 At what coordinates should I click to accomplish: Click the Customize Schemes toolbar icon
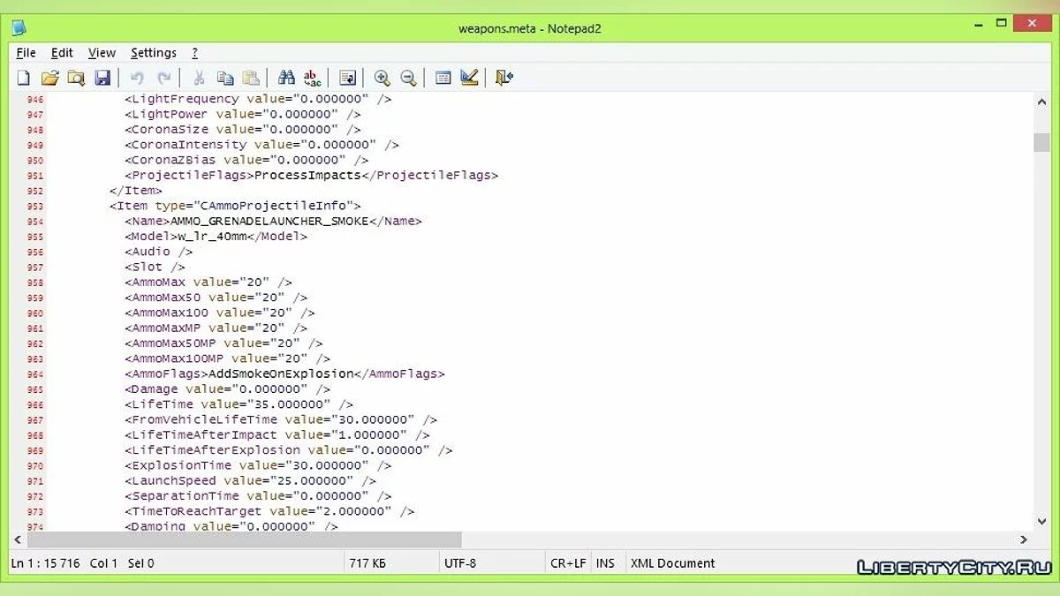pos(469,78)
